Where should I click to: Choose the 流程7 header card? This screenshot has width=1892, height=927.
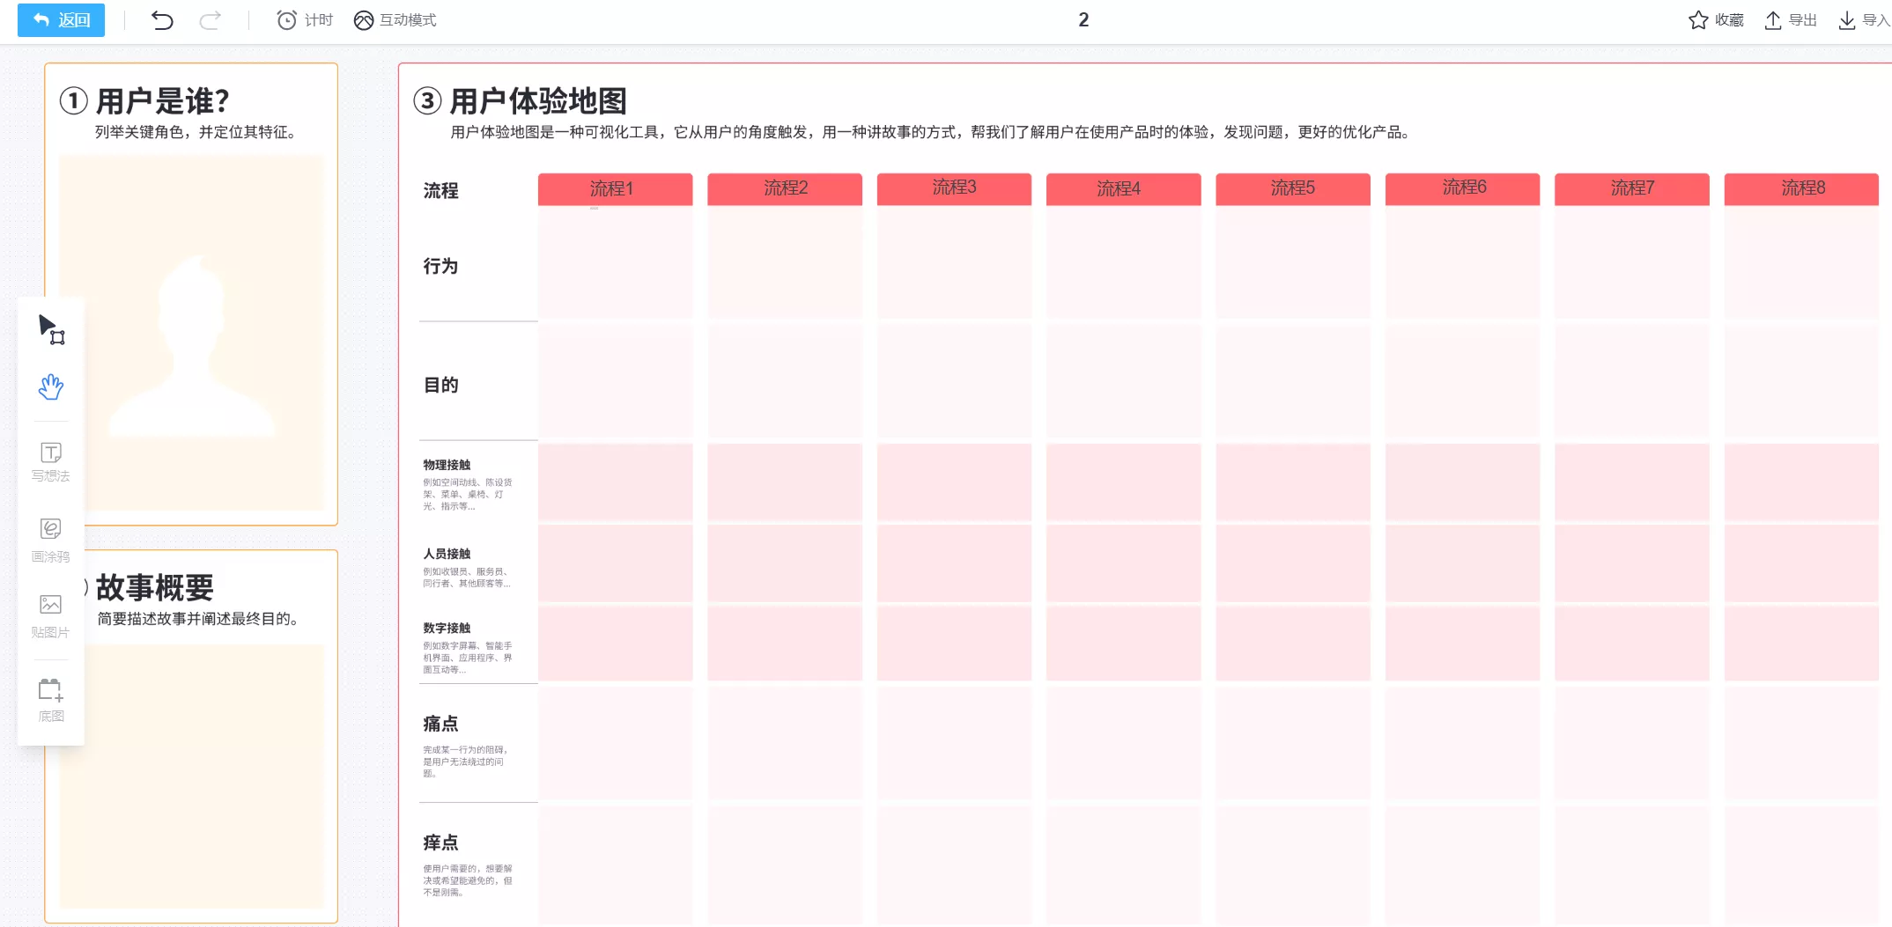[1632, 188]
